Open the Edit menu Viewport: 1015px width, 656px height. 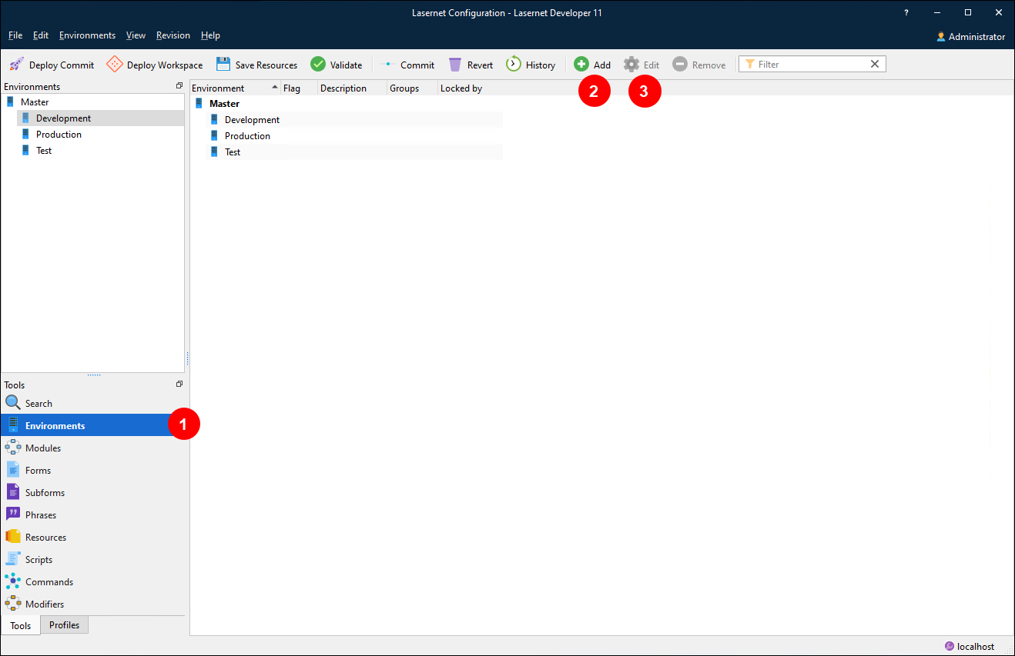41,35
